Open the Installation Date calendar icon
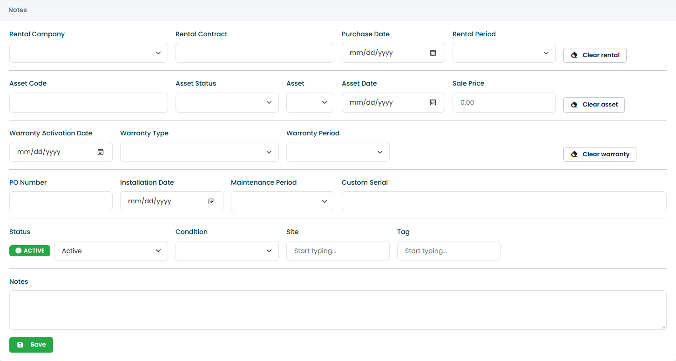676x361 pixels. click(211, 201)
